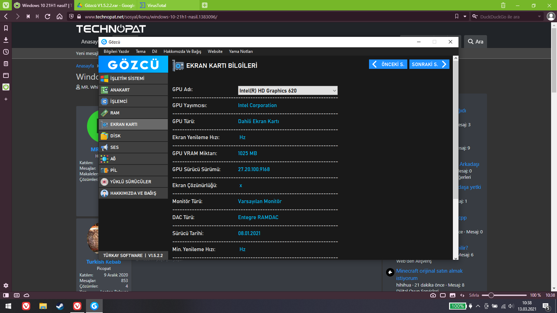Open a new browser tab

click(205, 5)
